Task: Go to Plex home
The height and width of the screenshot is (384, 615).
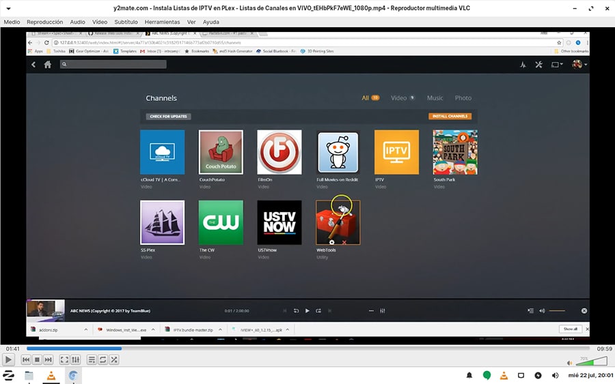Action: [47, 65]
